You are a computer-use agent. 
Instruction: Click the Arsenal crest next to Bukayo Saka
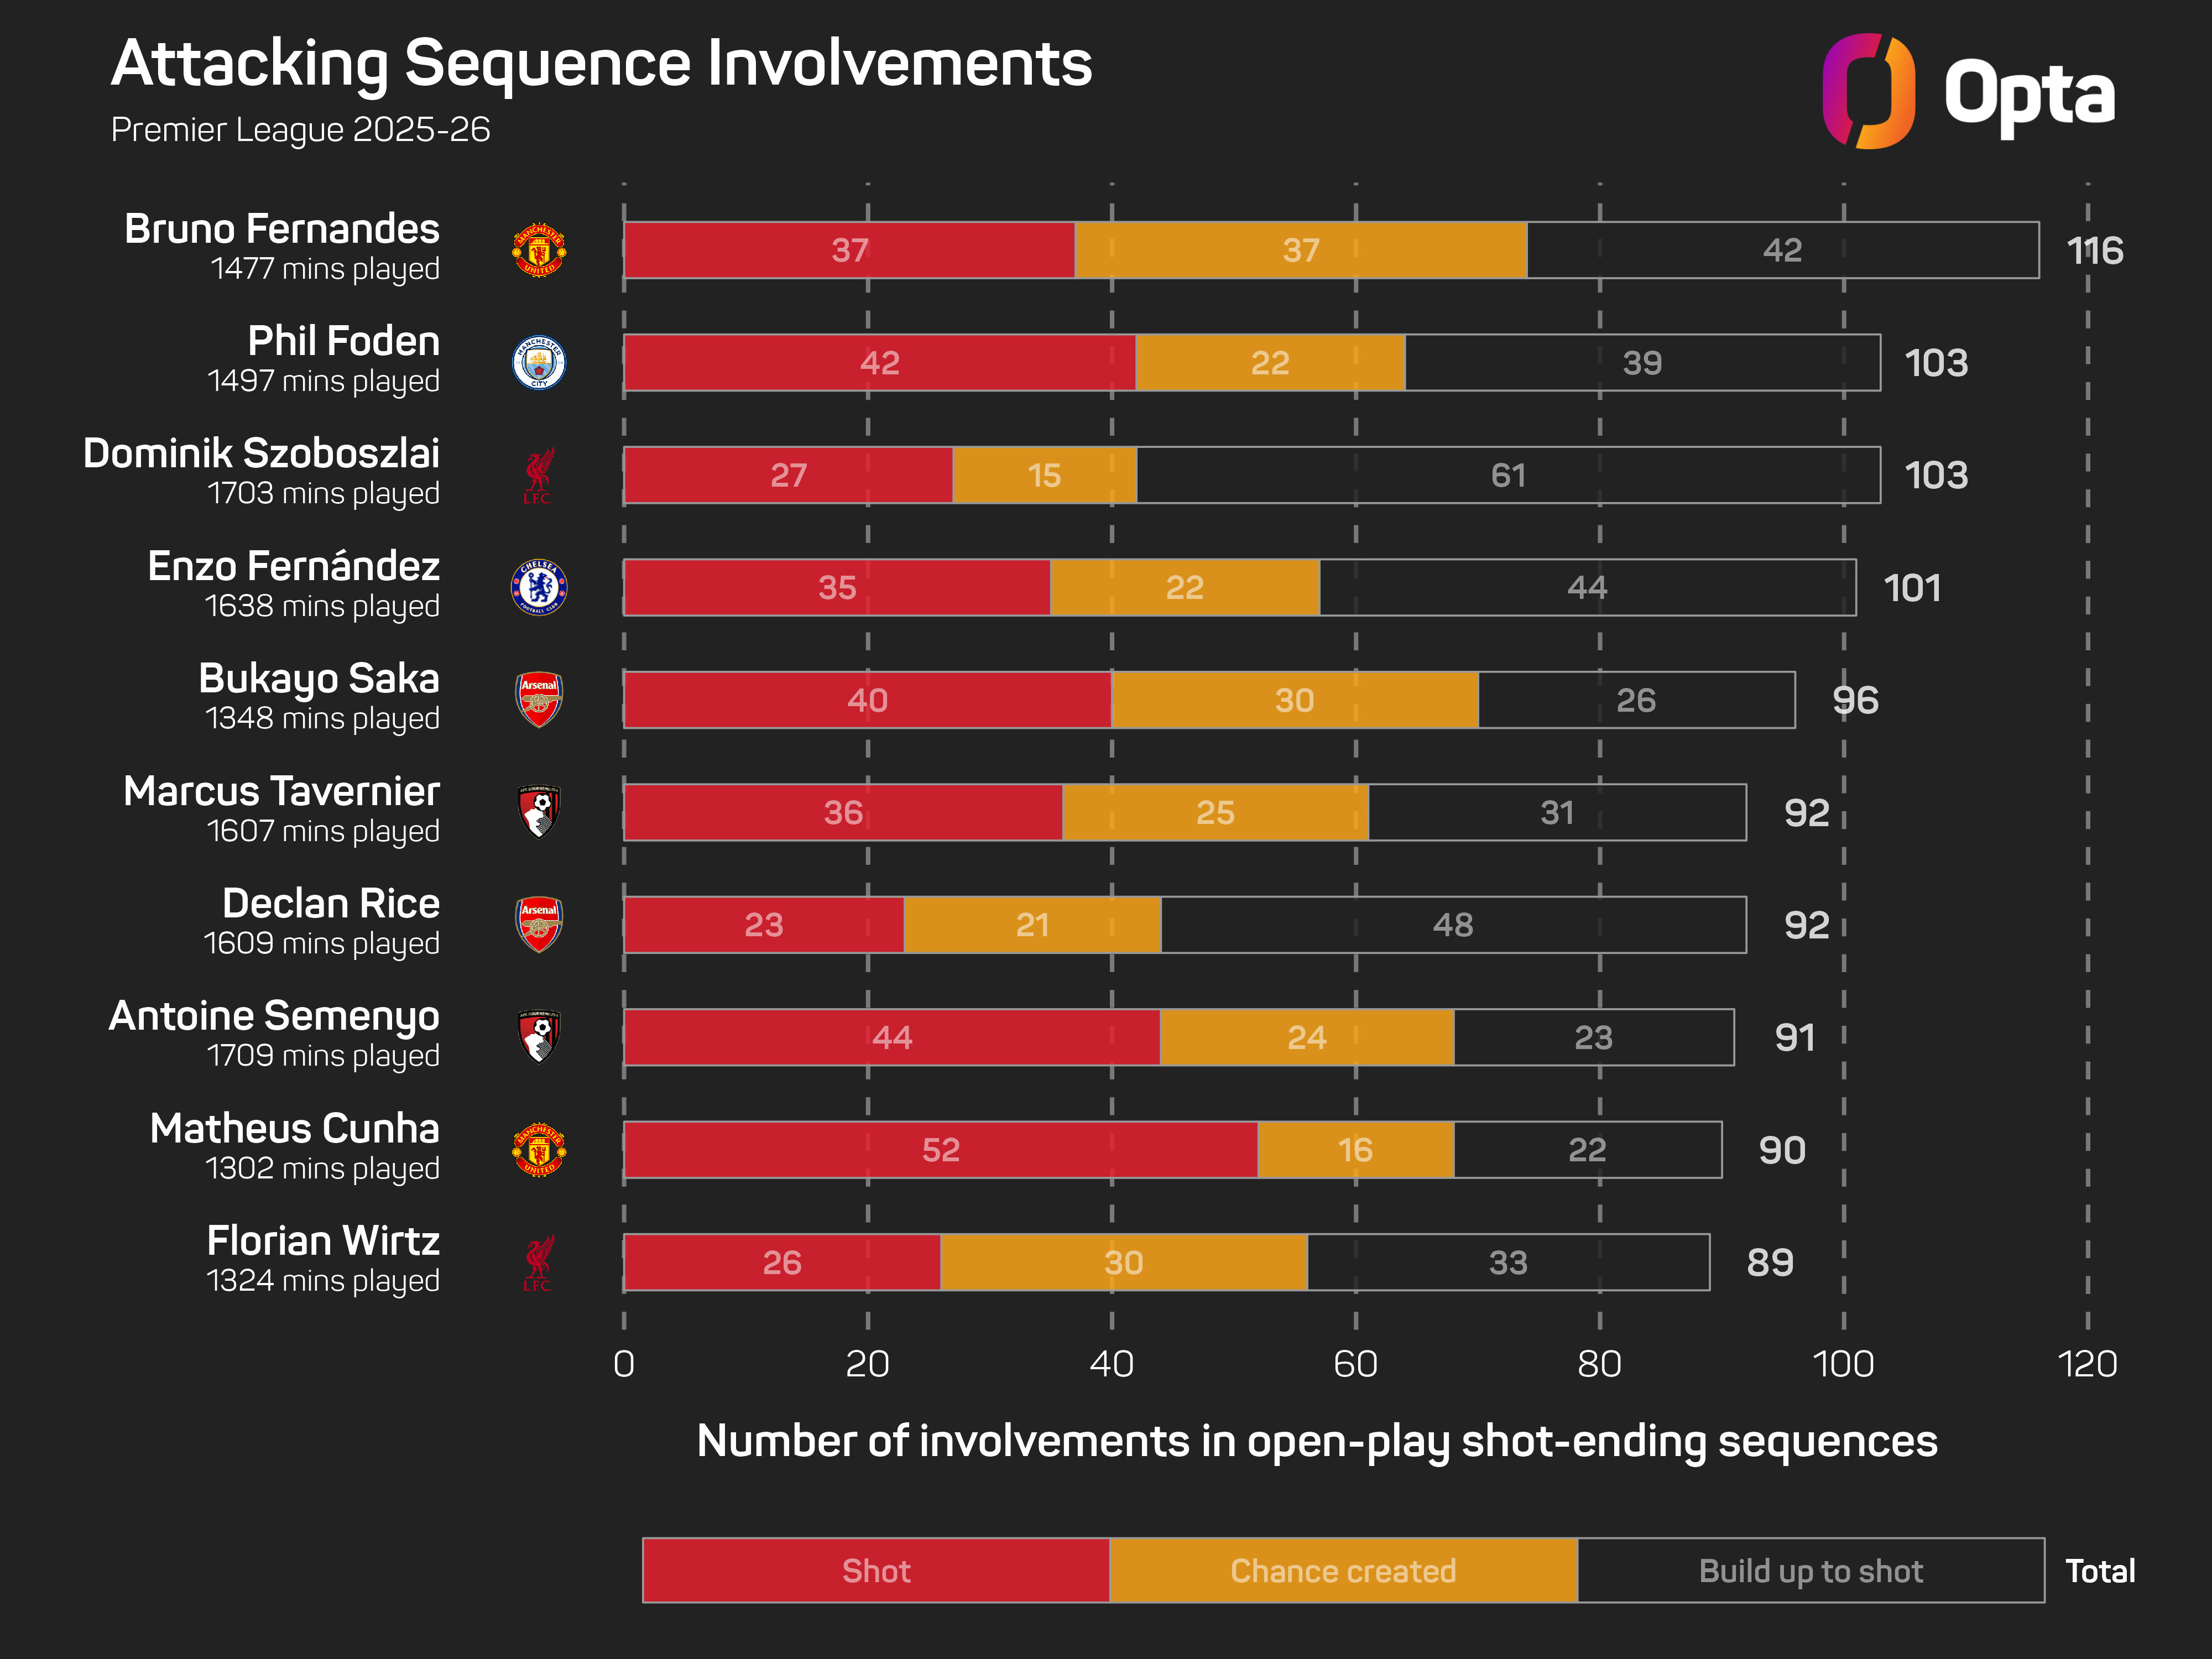click(x=539, y=699)
